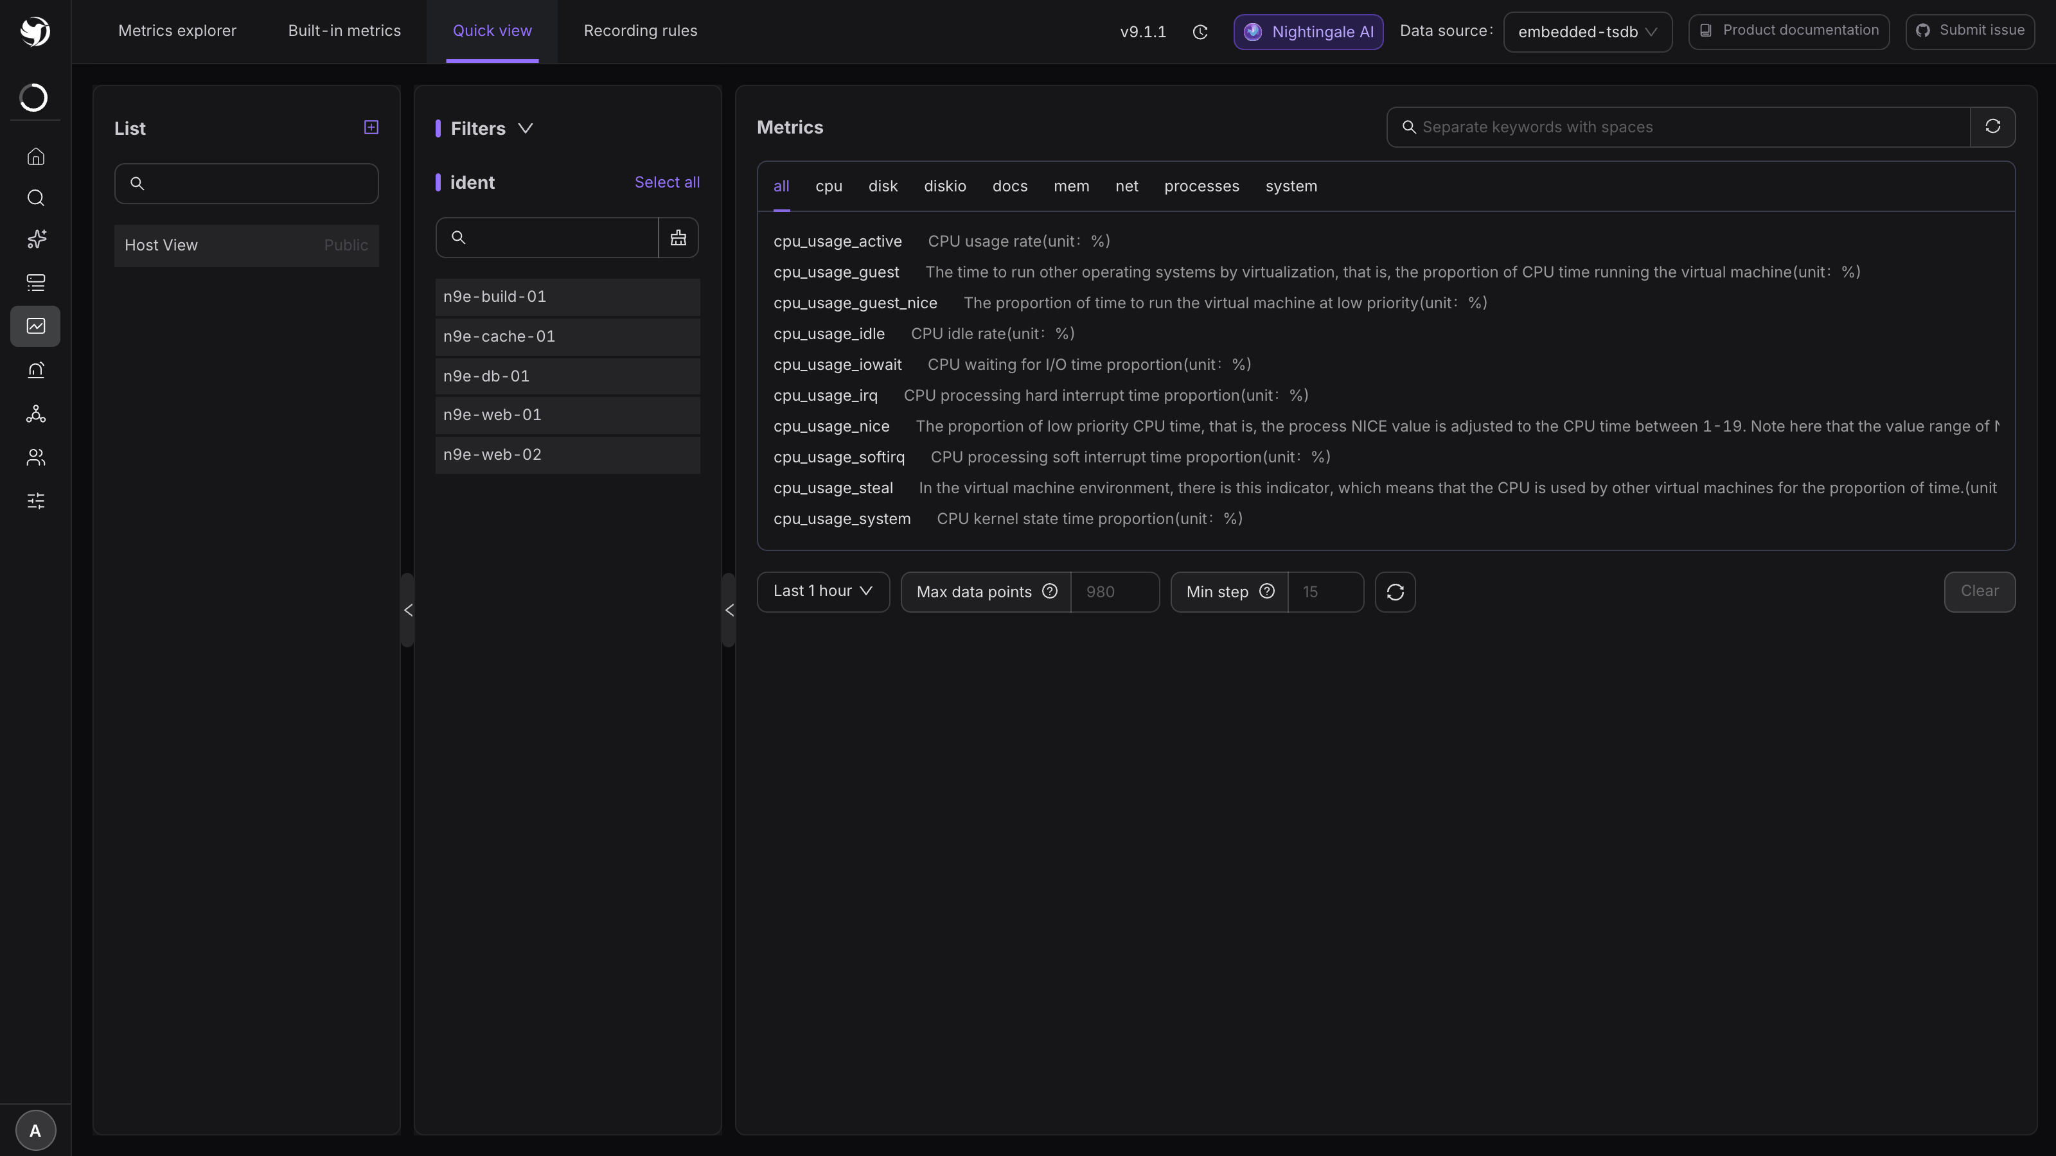
Task: Click the user avatar A
Action: point(36,1130)
